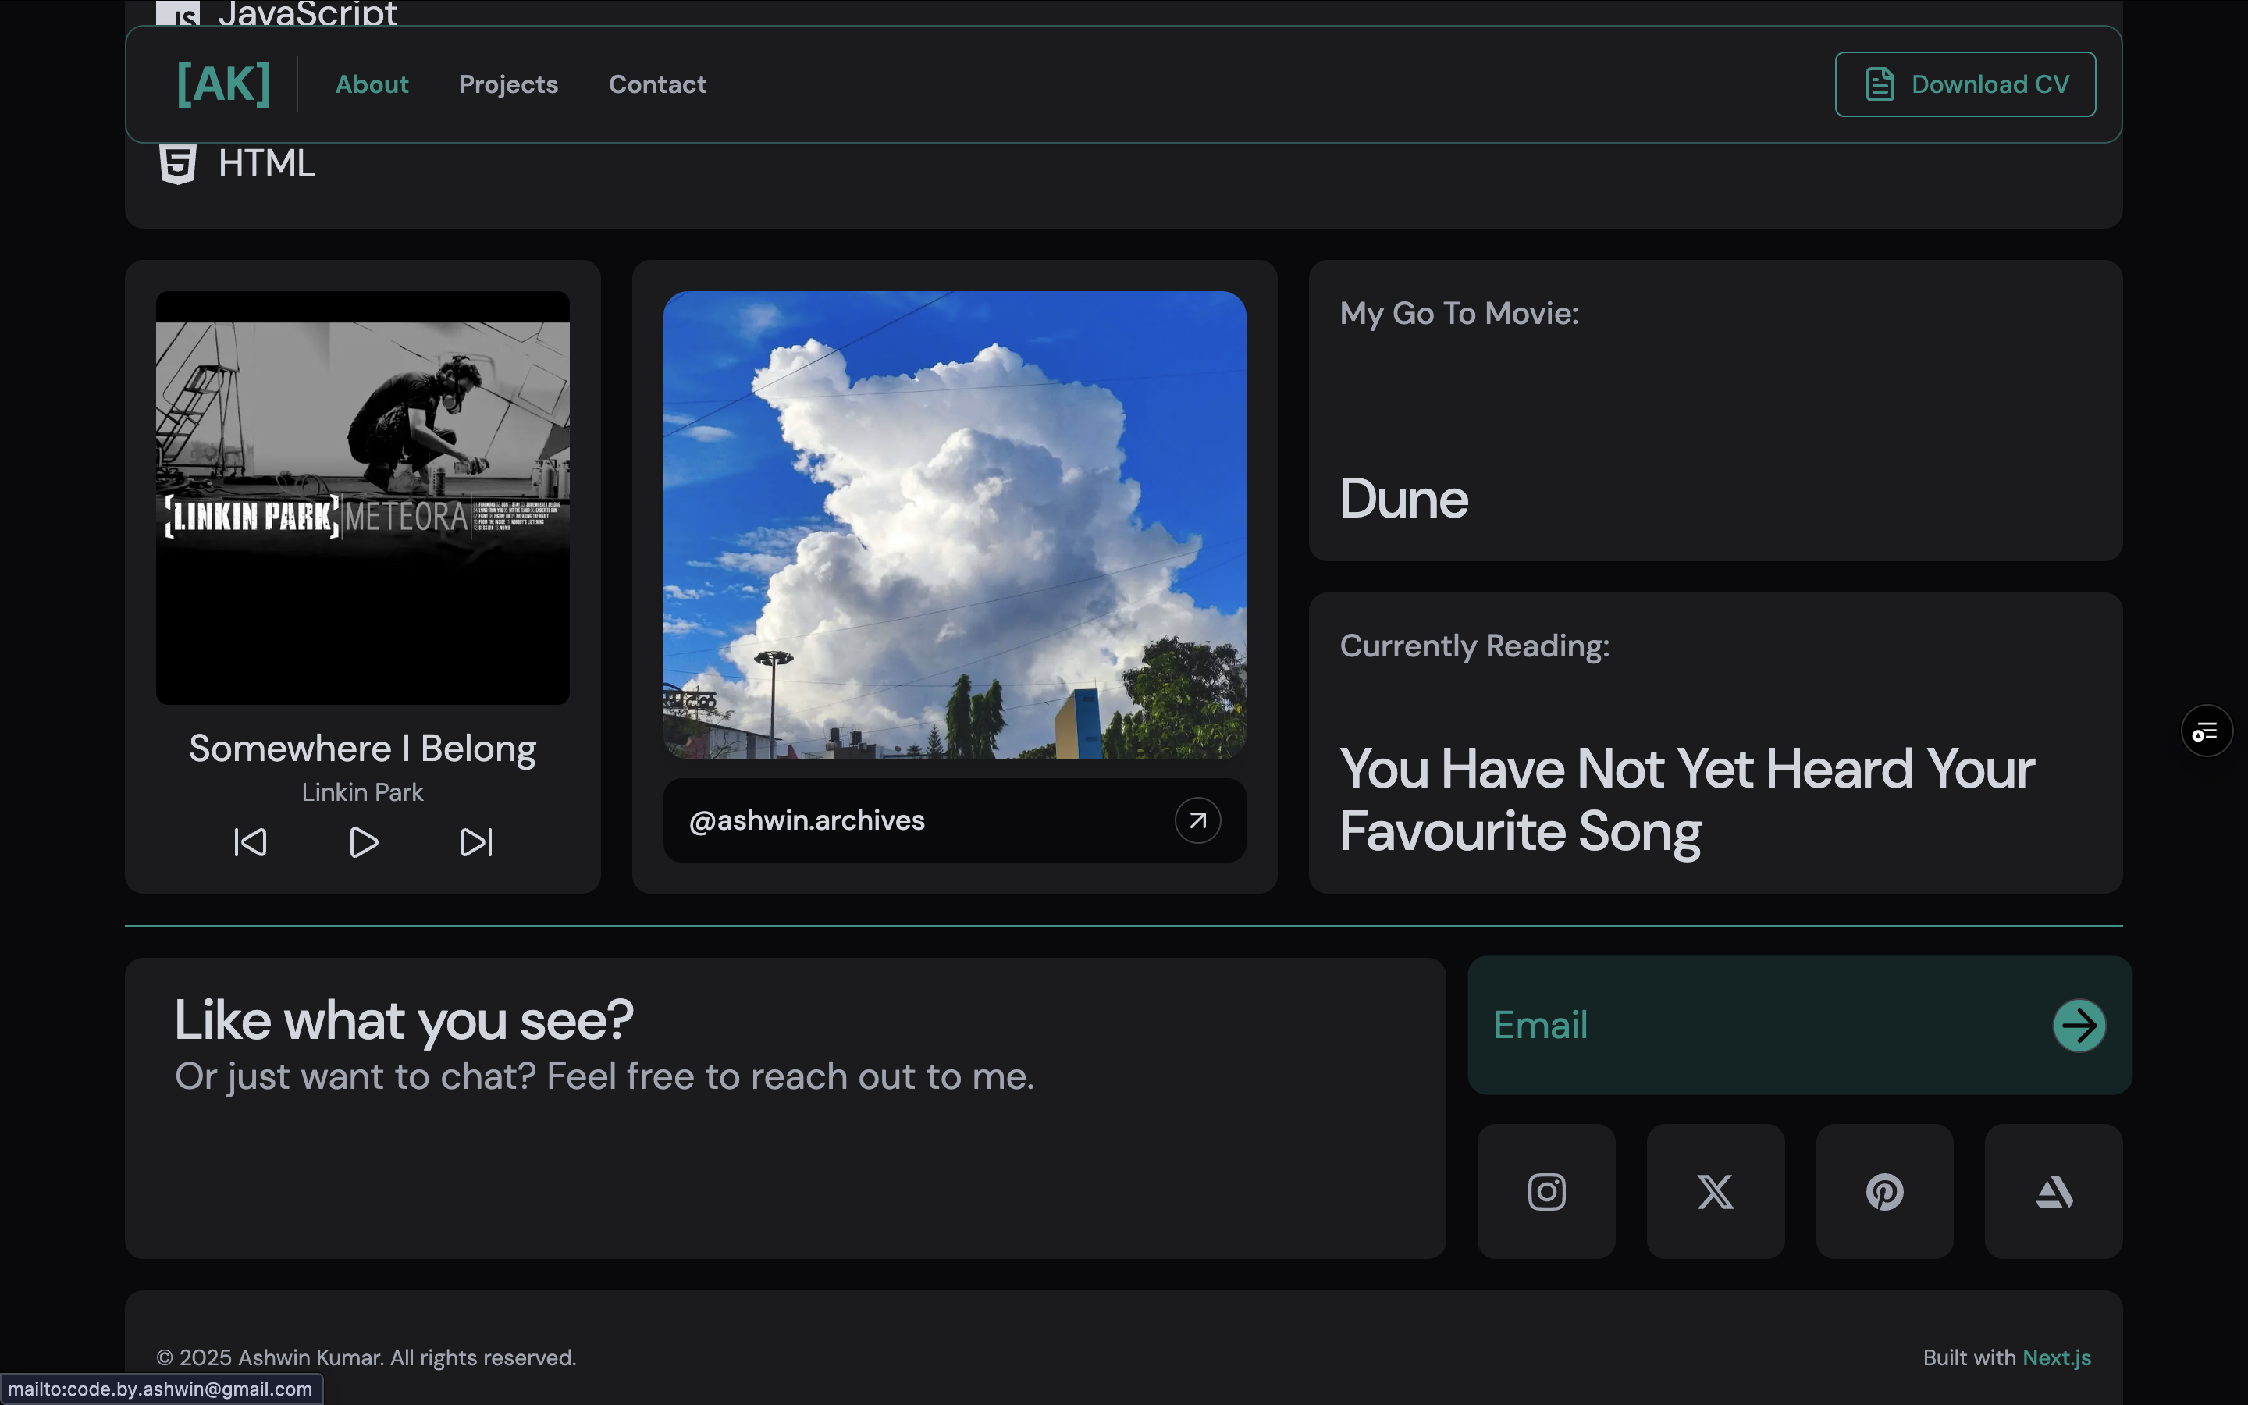
Task: Go to the Projects nav item
Action: pyautogui.click(x=508, y=84)
